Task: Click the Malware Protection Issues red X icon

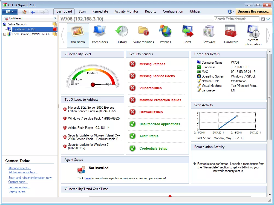Action: coord(132,100)
